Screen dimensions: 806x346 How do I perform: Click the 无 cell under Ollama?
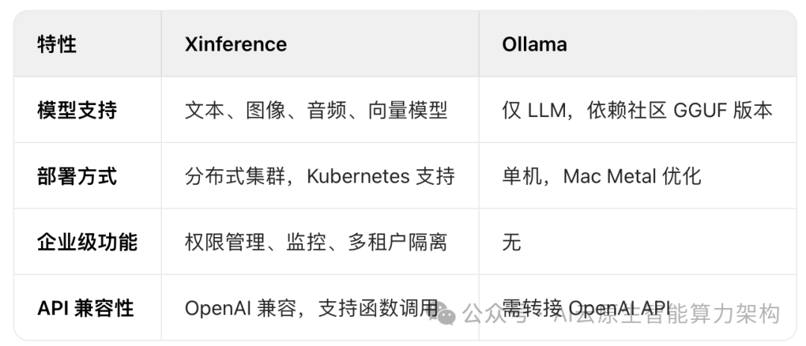[511, 242]
